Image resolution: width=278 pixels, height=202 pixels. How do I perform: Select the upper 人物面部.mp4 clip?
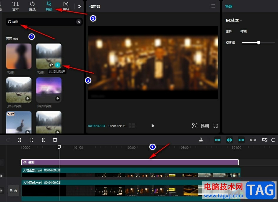point(131,172)
